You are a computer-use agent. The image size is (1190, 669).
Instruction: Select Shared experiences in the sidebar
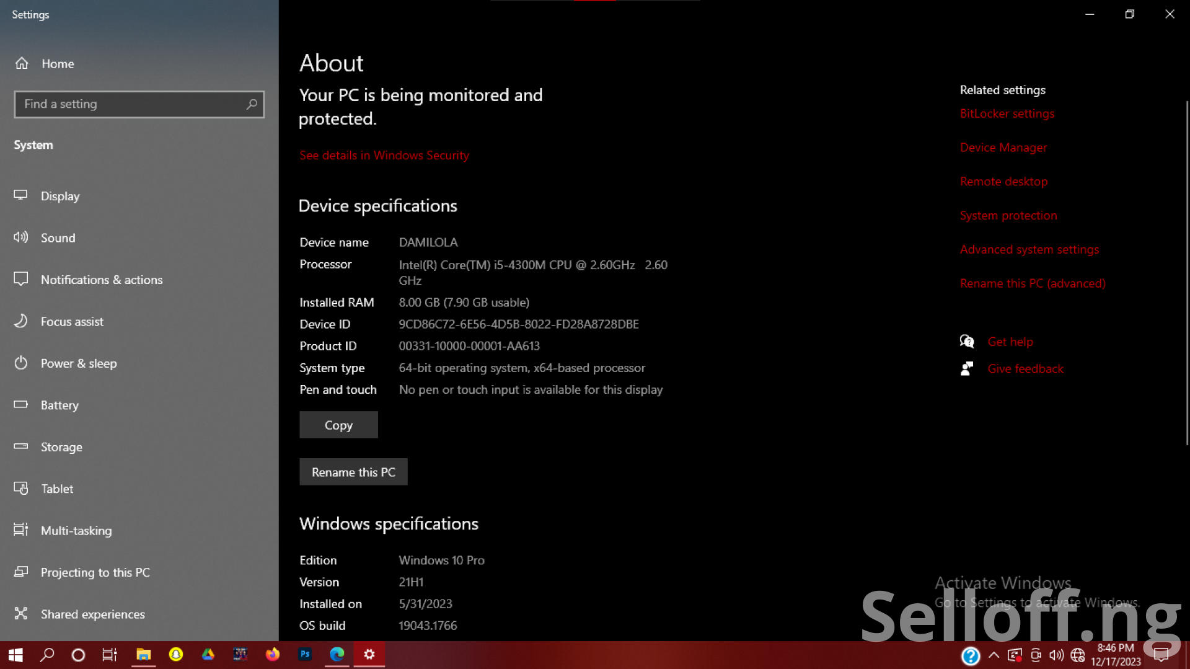[x=93, y=614]
